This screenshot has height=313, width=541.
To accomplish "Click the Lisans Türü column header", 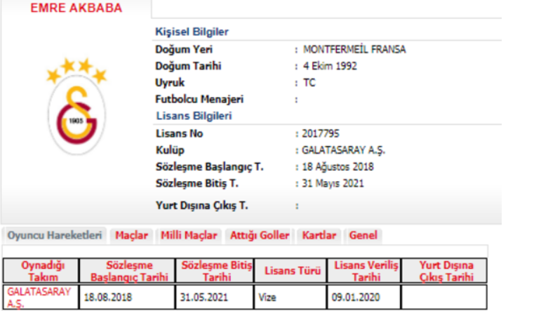I will 290,271.
